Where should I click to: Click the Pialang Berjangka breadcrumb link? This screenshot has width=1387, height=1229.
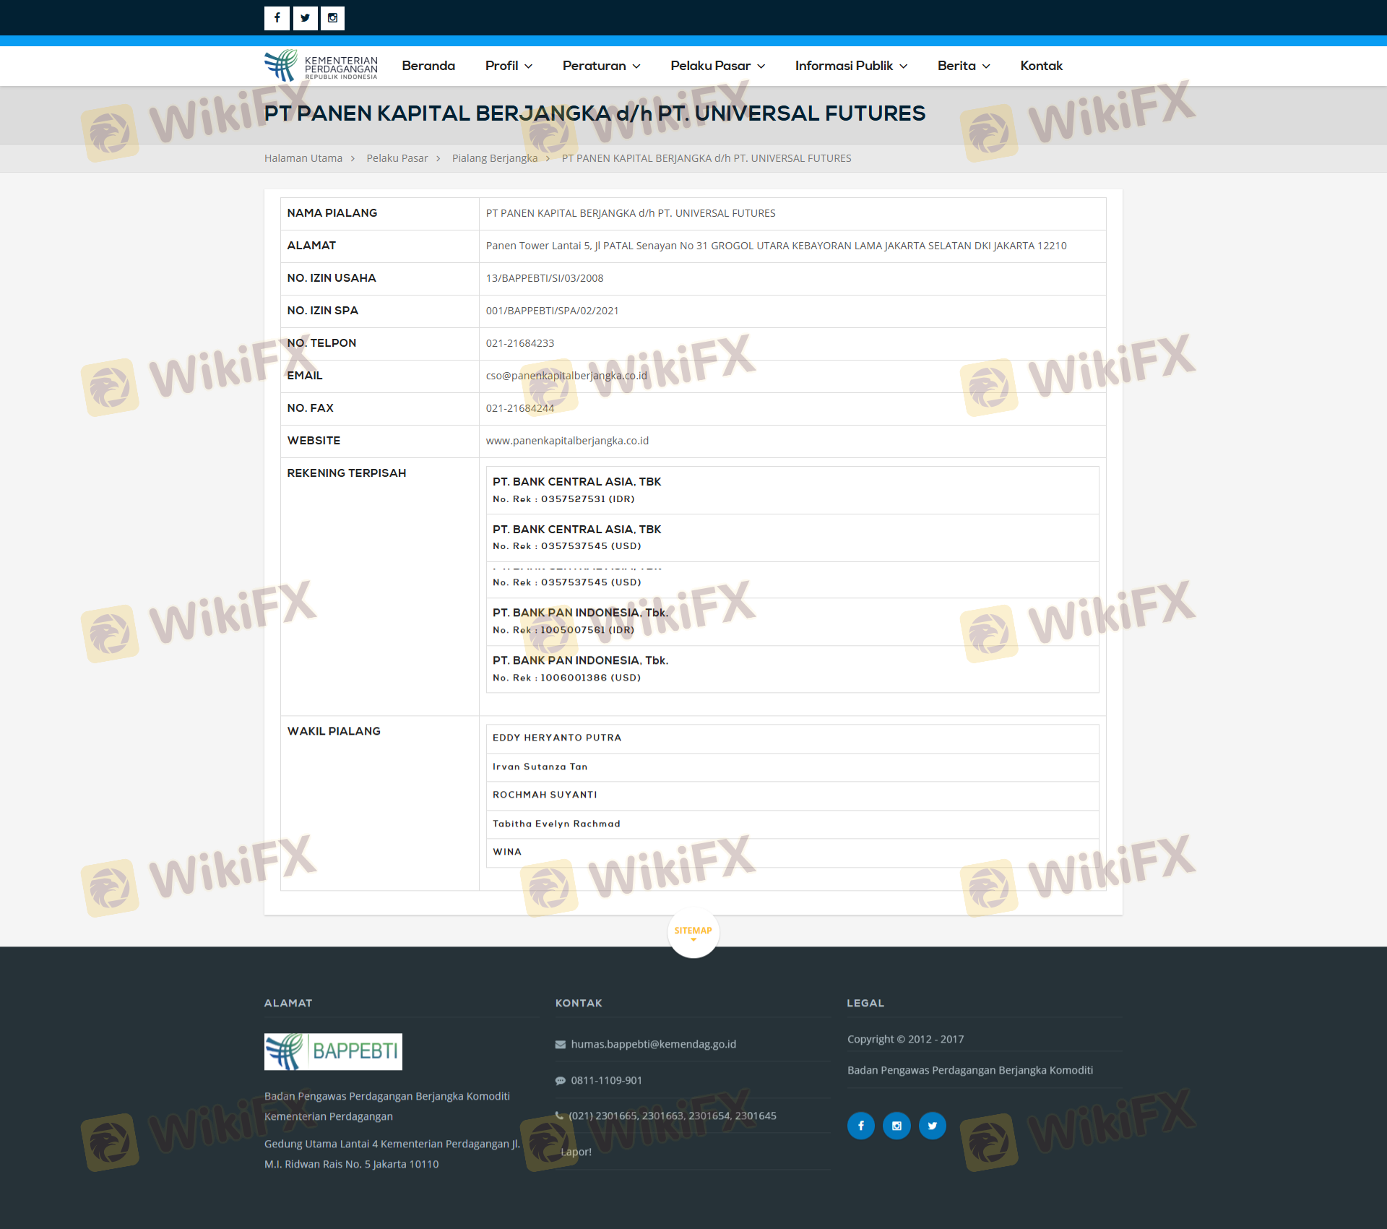[495, 158]
